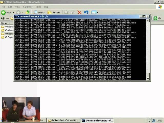Click the network tray icon
The height and width of the screenshot is (123, 164).
pos(153,120)
